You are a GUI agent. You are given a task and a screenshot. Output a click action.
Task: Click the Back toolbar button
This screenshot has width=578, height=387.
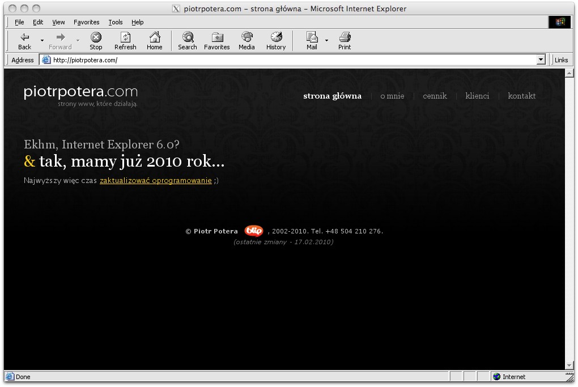point(25,41)
